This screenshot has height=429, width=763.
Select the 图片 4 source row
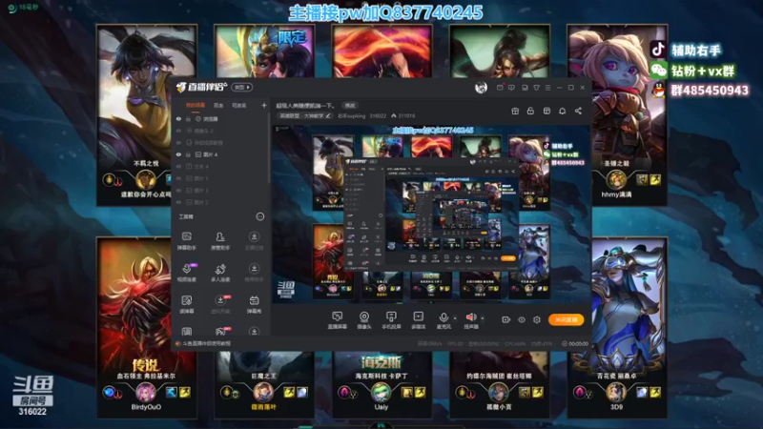tap(220, 154)
